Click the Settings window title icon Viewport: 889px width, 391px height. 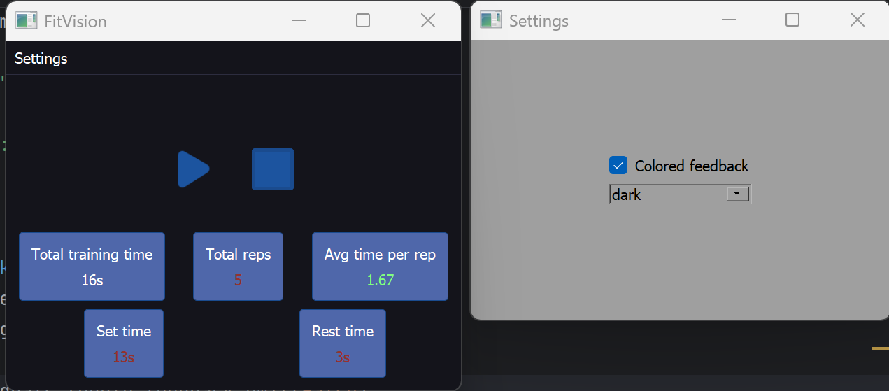491,20
